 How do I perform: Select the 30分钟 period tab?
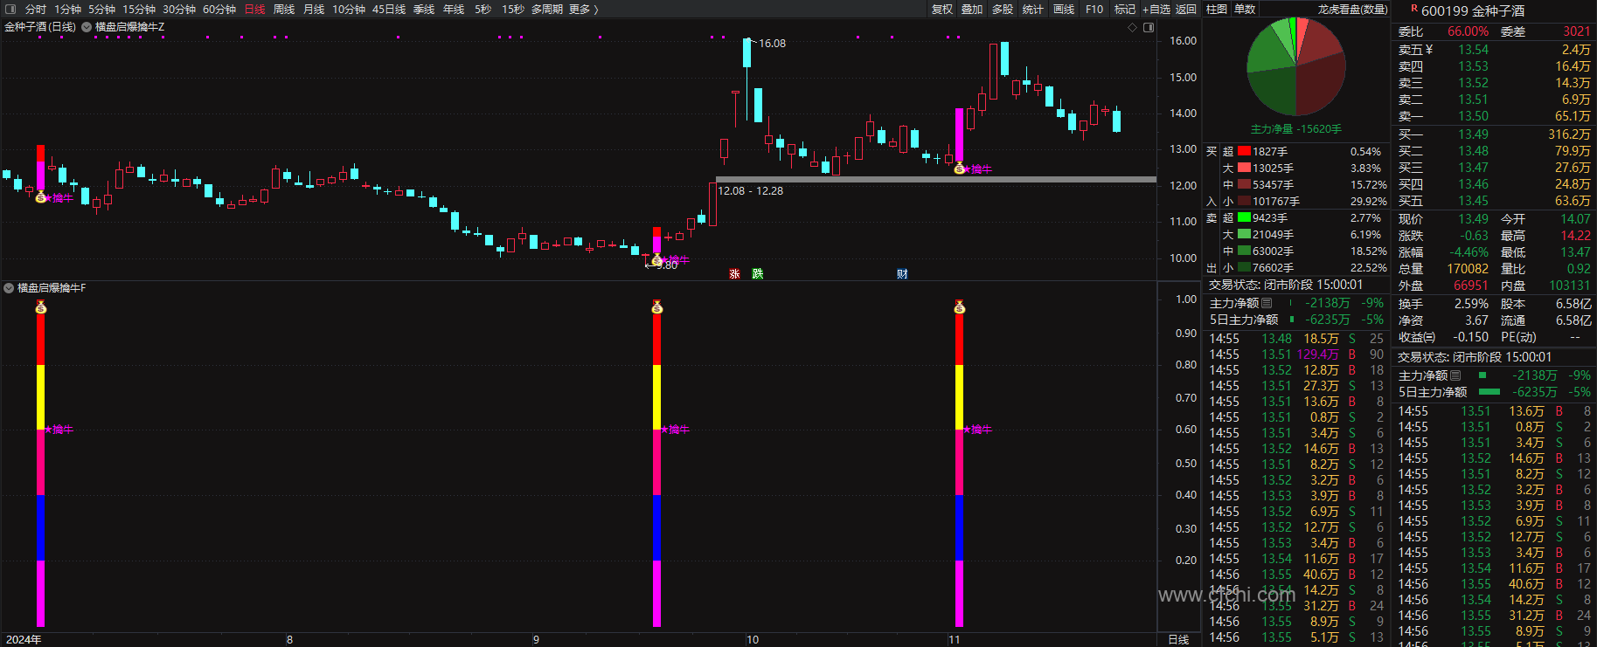click(179, 9)
